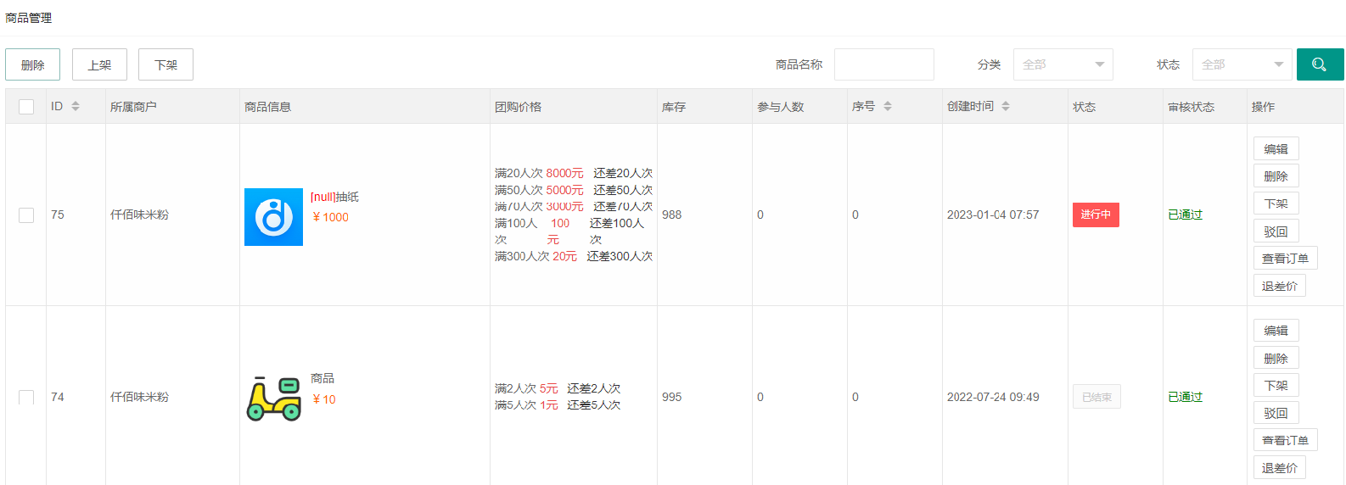The width and height of the screenshot is (1346, 485).
Task: Open the blue 抽纸 product thumbnail
Action: [273, 217]
